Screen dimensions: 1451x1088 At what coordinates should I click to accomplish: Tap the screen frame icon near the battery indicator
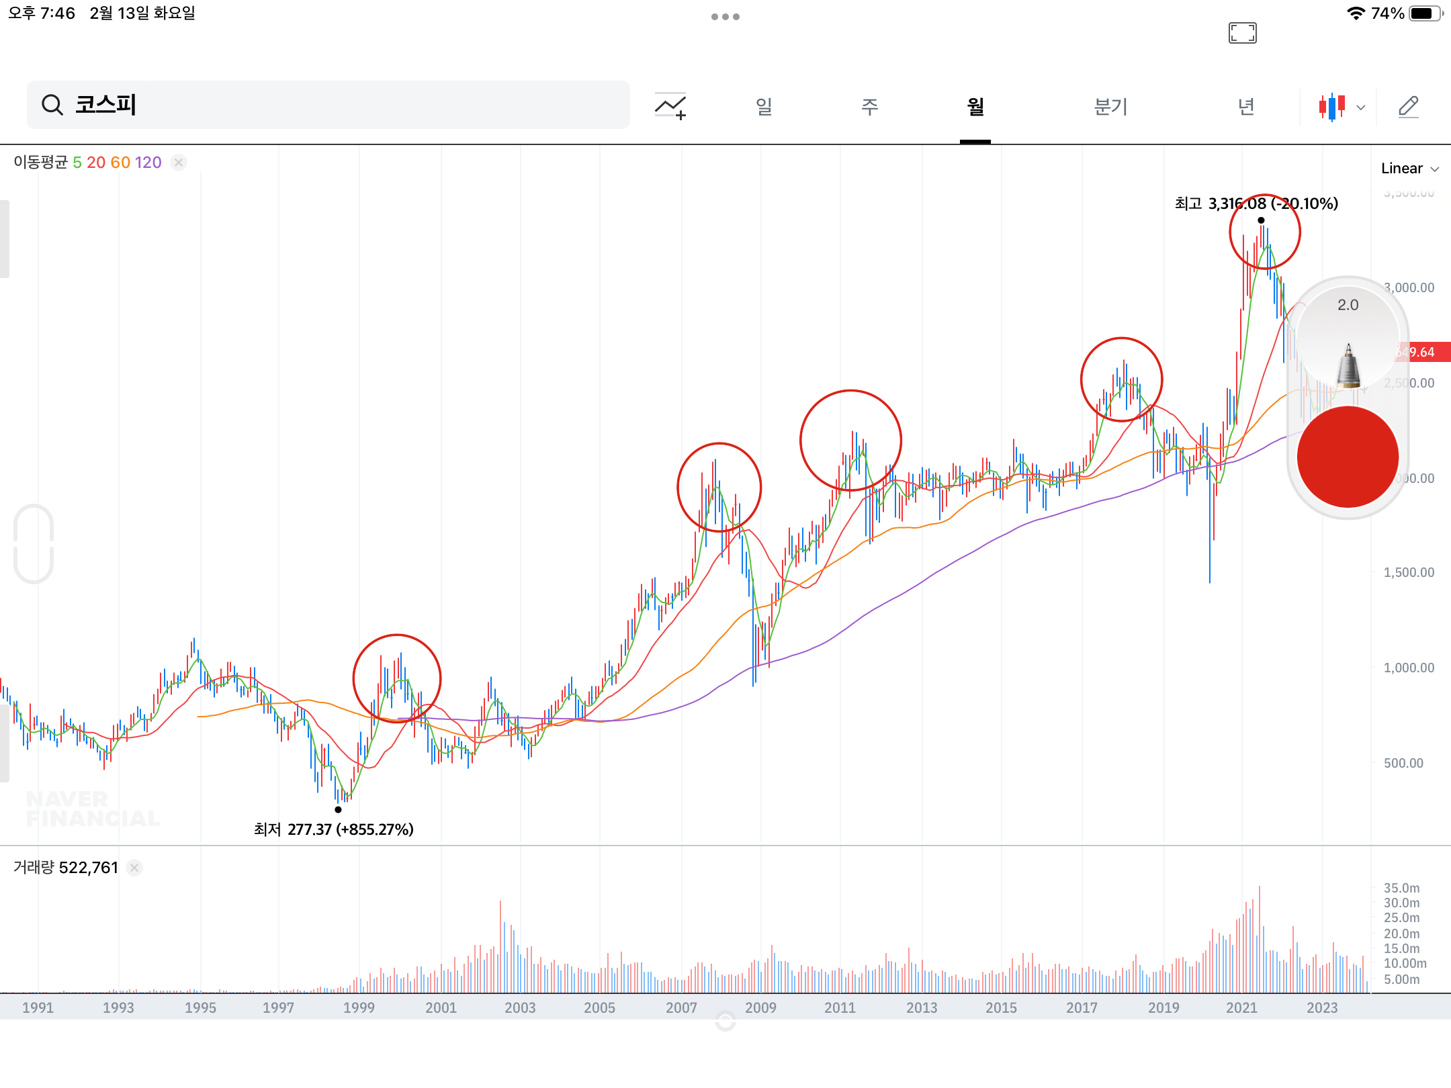(x=1243, y=32)
